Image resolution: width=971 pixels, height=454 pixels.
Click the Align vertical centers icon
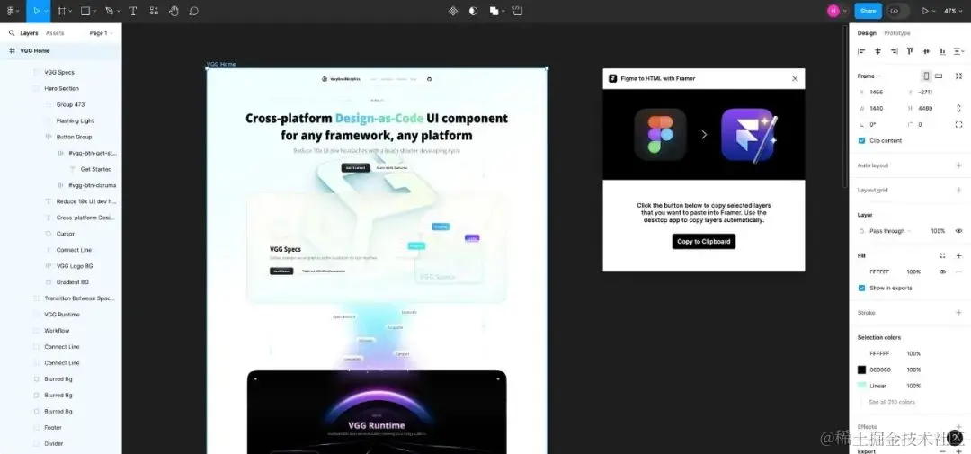tap(926, 51)
